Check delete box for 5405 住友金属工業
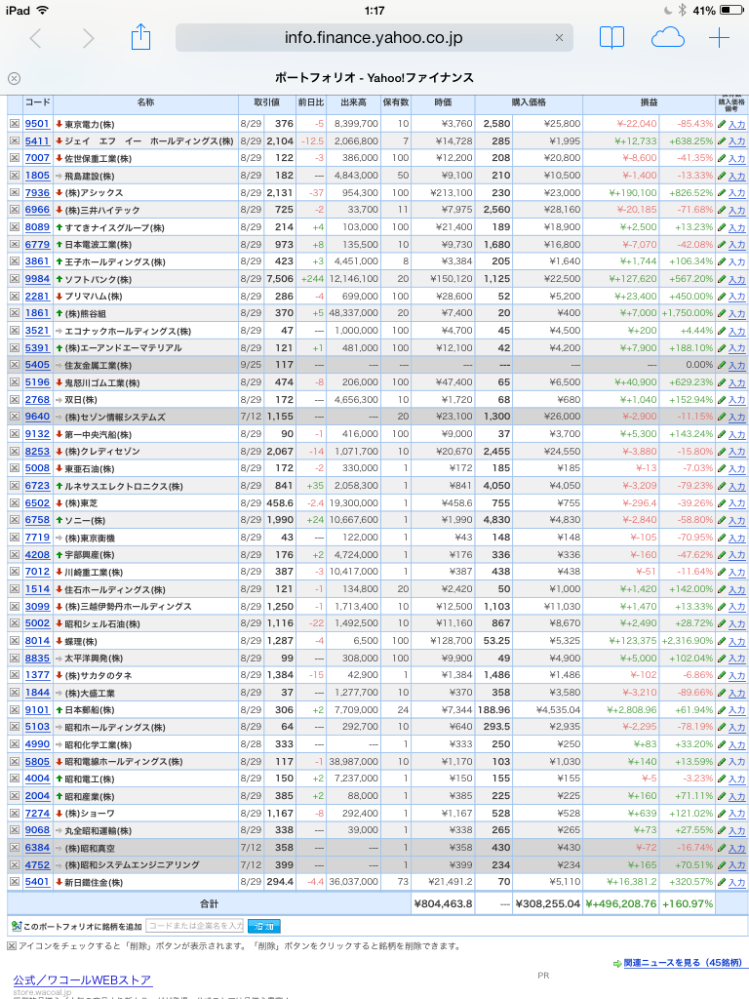Viewport: 749px width, 999px height. 14,365
